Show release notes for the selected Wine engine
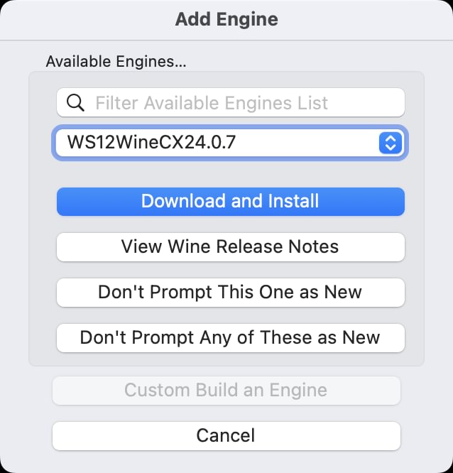The image size is (453, 473). [230, 246]
